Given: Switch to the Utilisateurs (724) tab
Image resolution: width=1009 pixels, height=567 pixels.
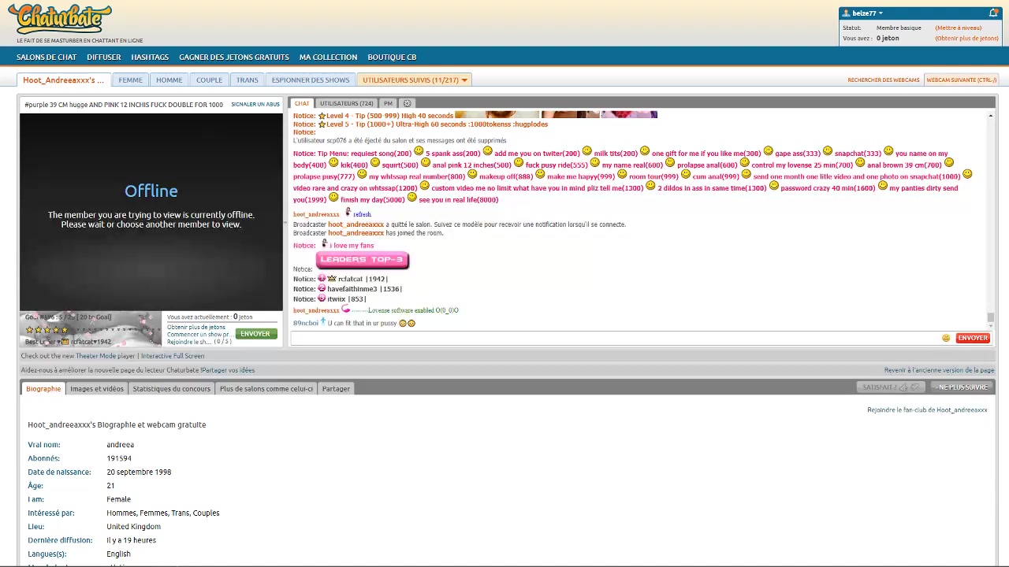Looking at the screenshot, I should [346, 103].
